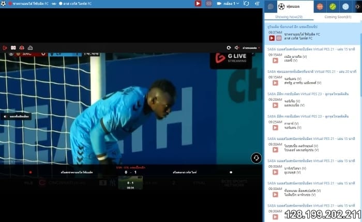Play the 09:20AM Virtual PES 23 match
362x222 pixels.
click(275, 105)
